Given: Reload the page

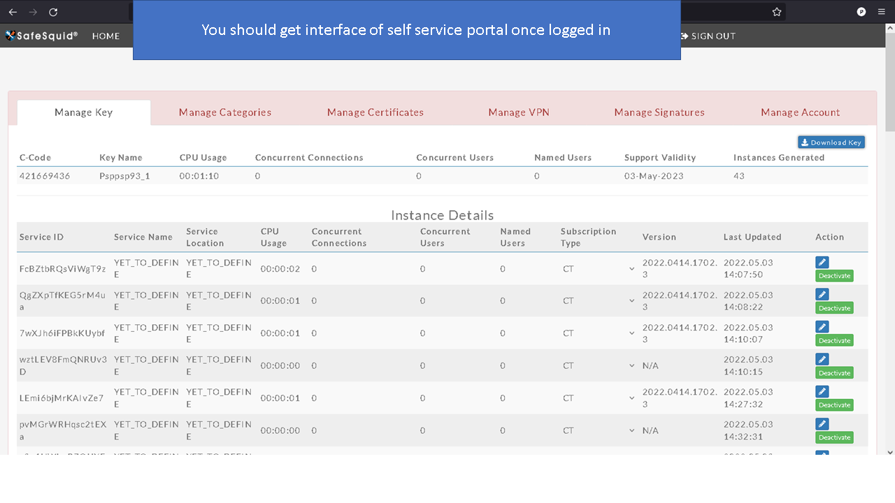Looking at the screenshot, I should [53, 11].
